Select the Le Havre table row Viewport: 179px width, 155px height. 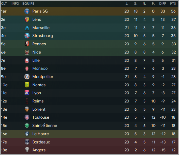tap(89, 134)
